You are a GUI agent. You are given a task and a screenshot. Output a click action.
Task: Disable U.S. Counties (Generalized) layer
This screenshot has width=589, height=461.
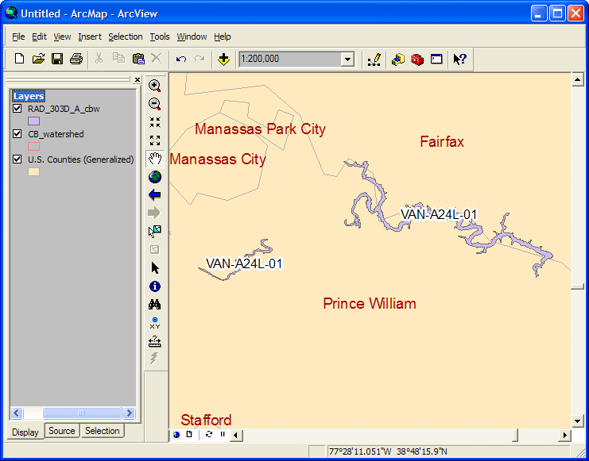point(17,159)
